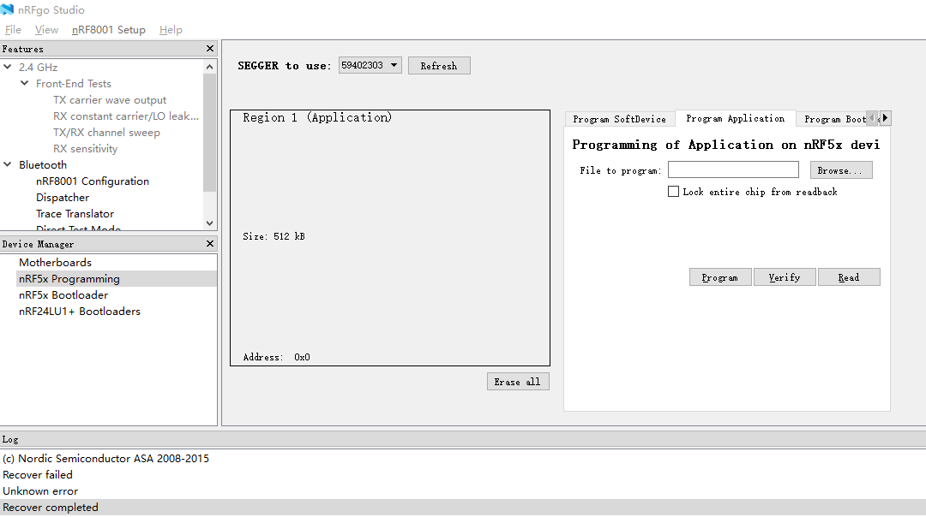Close the Device Manager panel
Screen dimensions: 926x517
210,244
